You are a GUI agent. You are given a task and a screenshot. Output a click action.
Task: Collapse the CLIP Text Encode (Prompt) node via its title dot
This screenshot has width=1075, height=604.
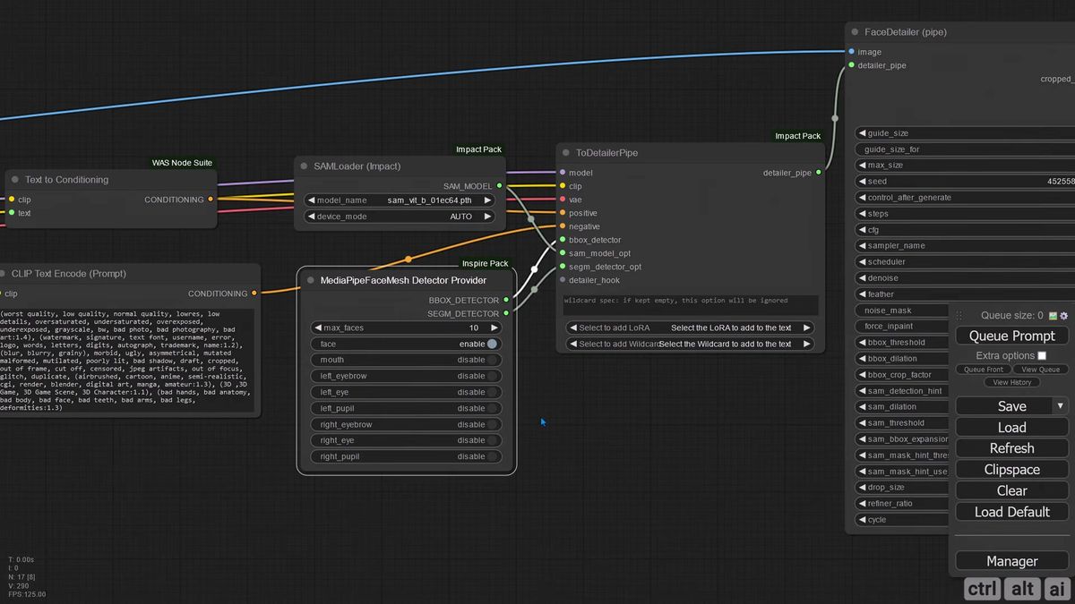(3, 274)
